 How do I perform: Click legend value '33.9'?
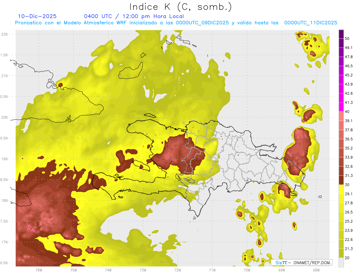pos(349,157)
